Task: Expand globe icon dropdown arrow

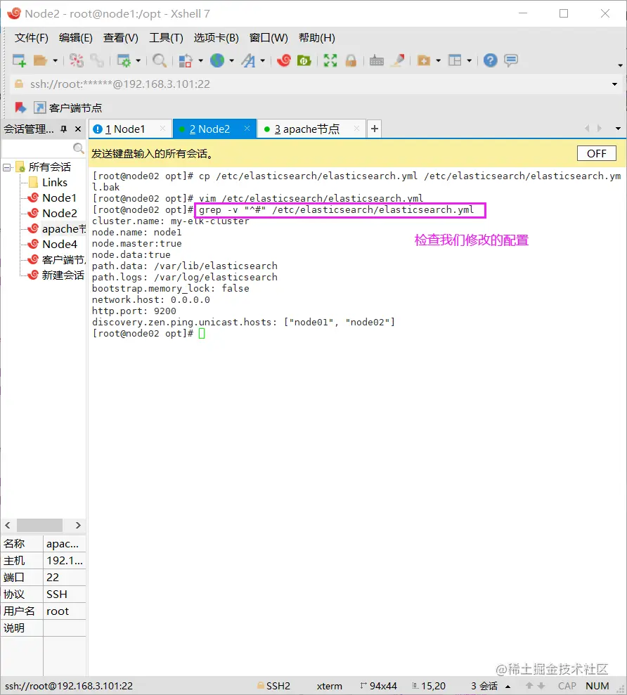Action: [231, 60]
